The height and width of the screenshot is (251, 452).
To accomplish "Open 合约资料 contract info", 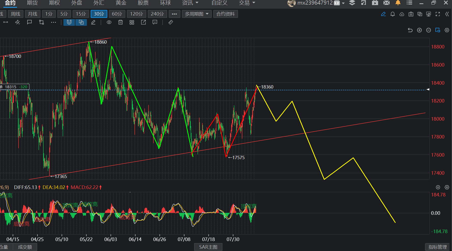I will click(225, 14).
